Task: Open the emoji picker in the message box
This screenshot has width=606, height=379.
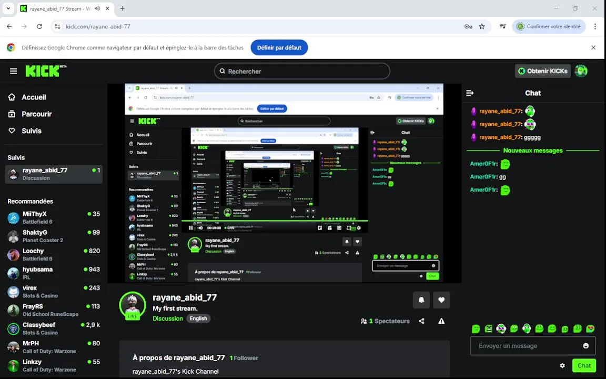Action: 586,346
